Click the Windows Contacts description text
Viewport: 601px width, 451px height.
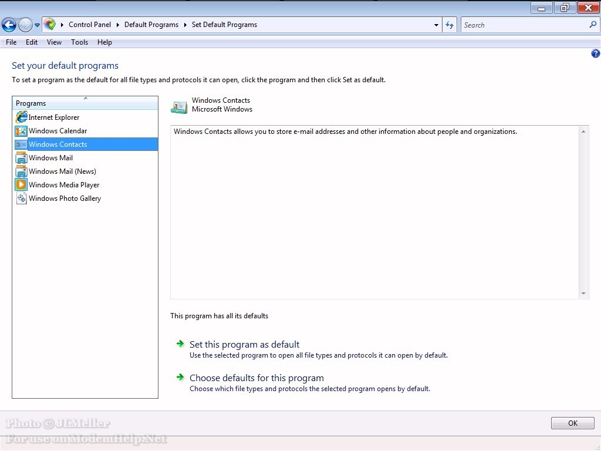point(345,132)
